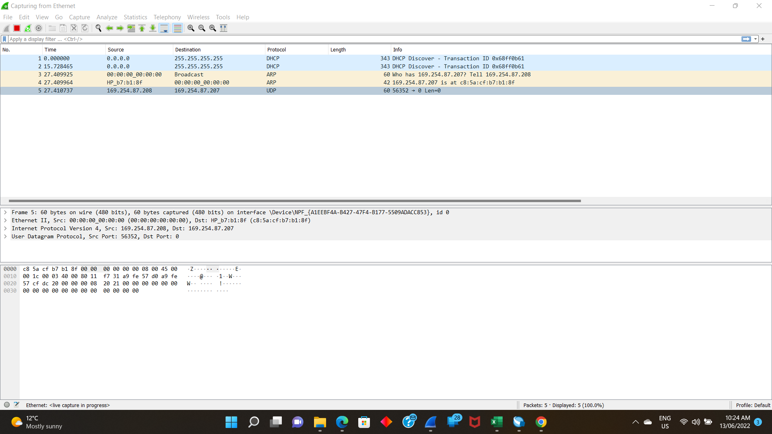The width and height of the screenshot is (772, 434).
Task: Sort by the Source column header
Action: tap(139, 49)
